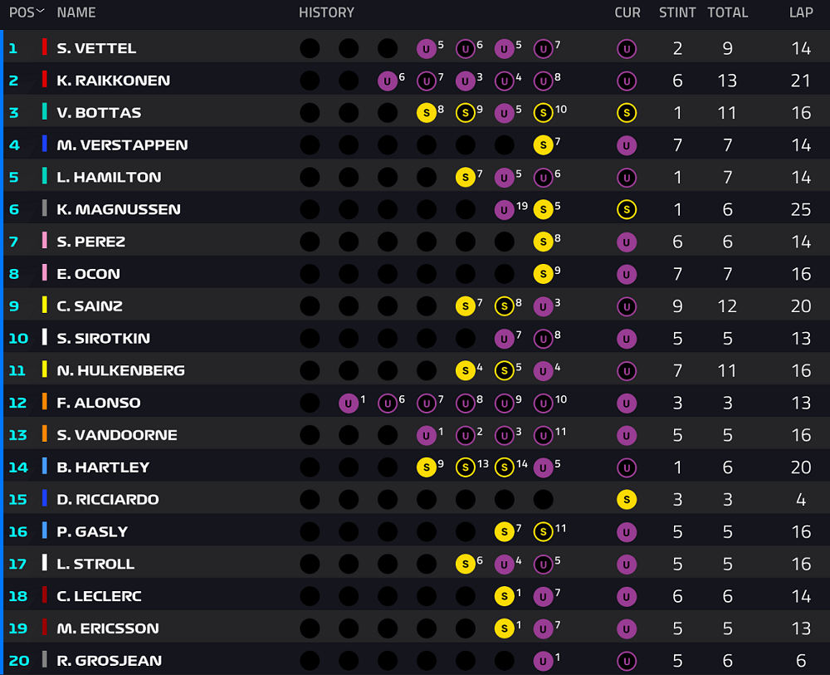Click Grosjean's ultrasoft history tyre with 1 lap
830x675 pixels.
point(543,661)
